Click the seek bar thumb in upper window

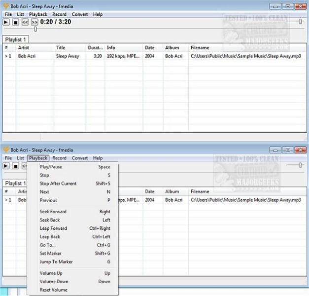click(x=35, y=30)
